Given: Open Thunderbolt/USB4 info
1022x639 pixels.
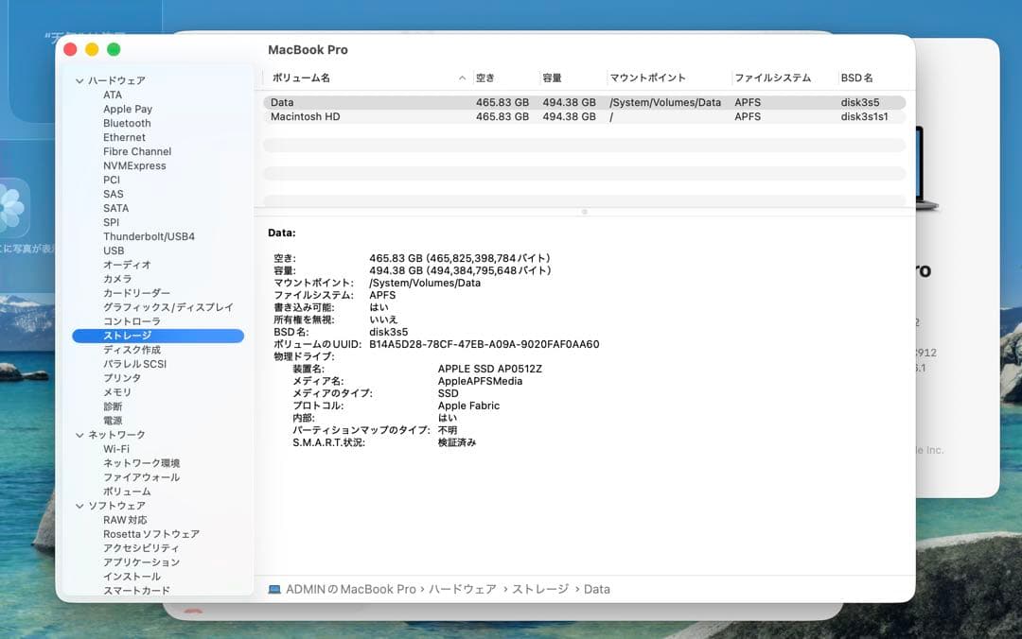Looking at the screenshot, I should (150, 237).
